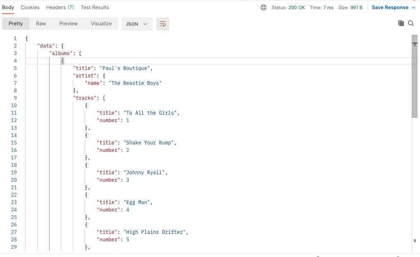Viewport: 420px width, 257px height.
Task: Click the "Egg Man" value
Action: (137, 202)
